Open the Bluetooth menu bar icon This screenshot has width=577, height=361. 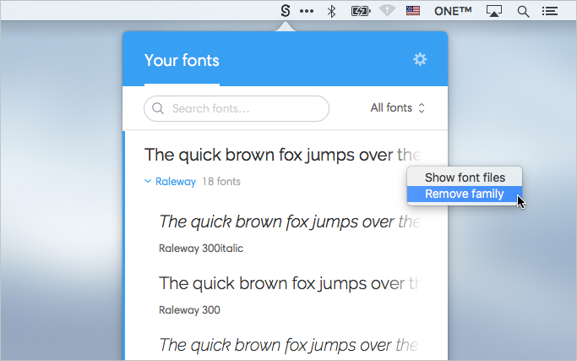click(331, 11)
